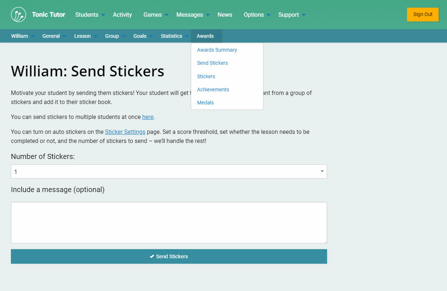Open the News page
Screen dimensions: 447x291
click(x=225, y=15)
